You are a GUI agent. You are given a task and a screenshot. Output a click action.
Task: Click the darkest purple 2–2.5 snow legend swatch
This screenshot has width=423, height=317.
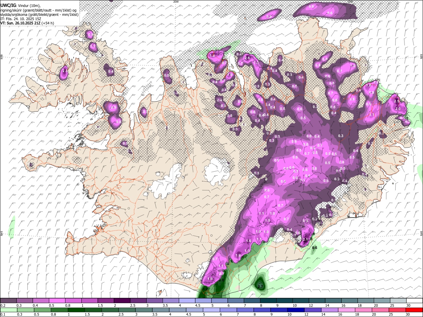pyautogui.click(x=122, y=301)
